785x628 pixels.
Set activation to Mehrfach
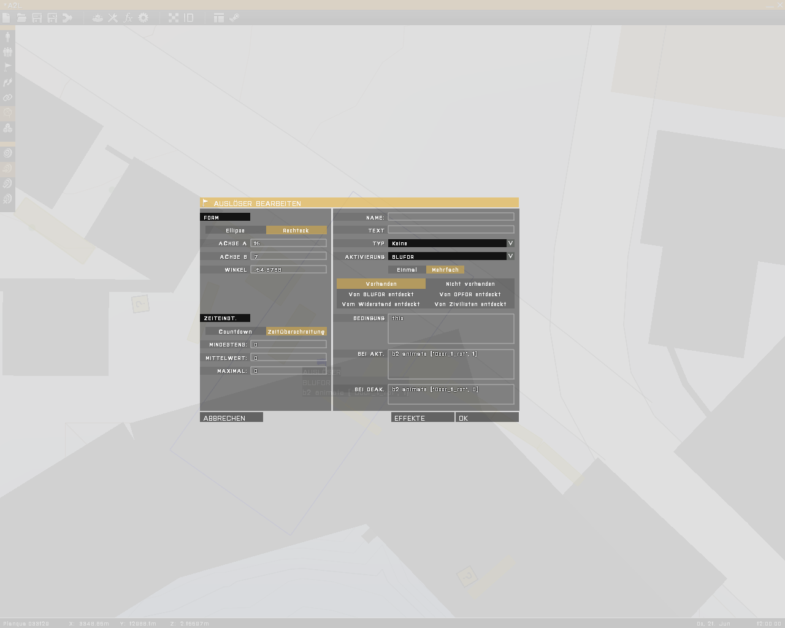click(x=445, y=270)
